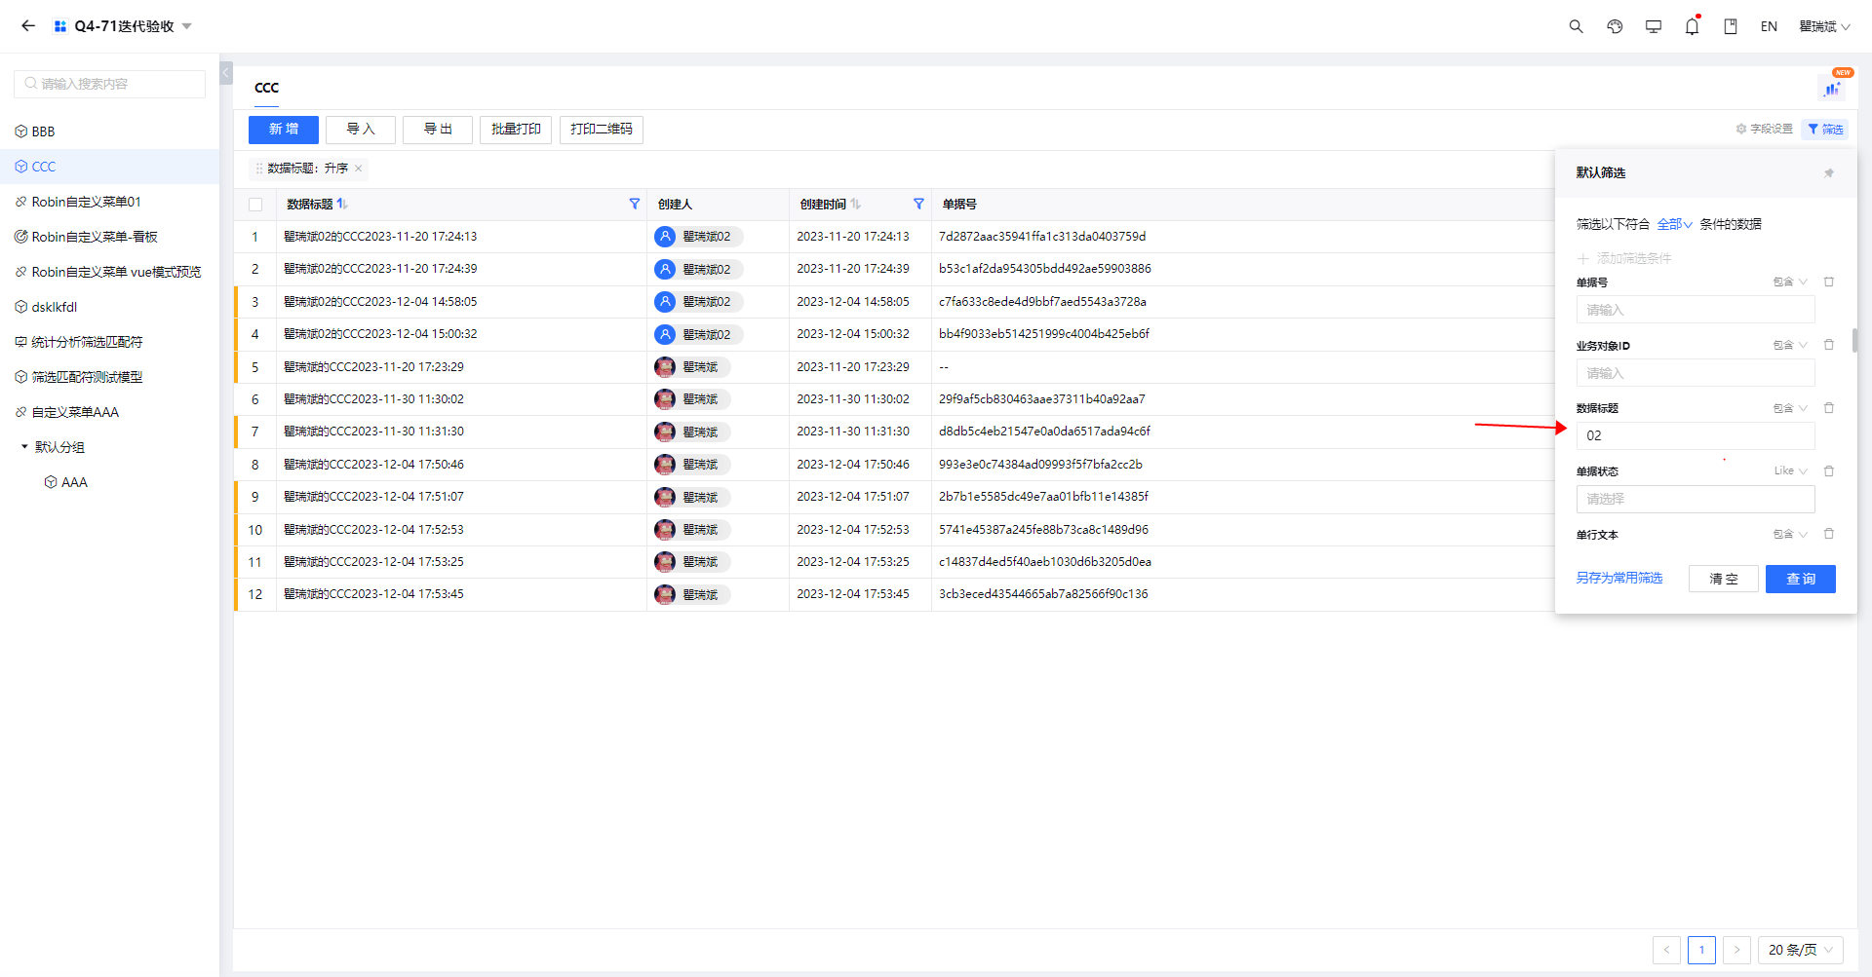Click the 导入 button

tap(361, 130)
